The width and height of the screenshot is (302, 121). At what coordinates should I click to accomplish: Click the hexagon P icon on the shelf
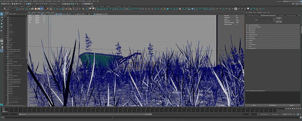pos(236,9)
